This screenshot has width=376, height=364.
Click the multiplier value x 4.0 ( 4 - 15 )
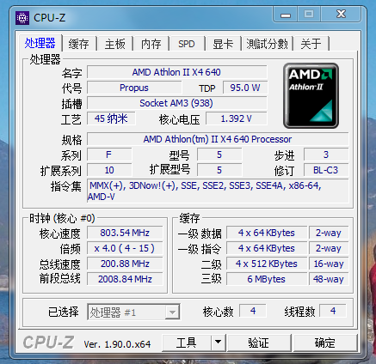pyautogui.click(x=125, y=248)
